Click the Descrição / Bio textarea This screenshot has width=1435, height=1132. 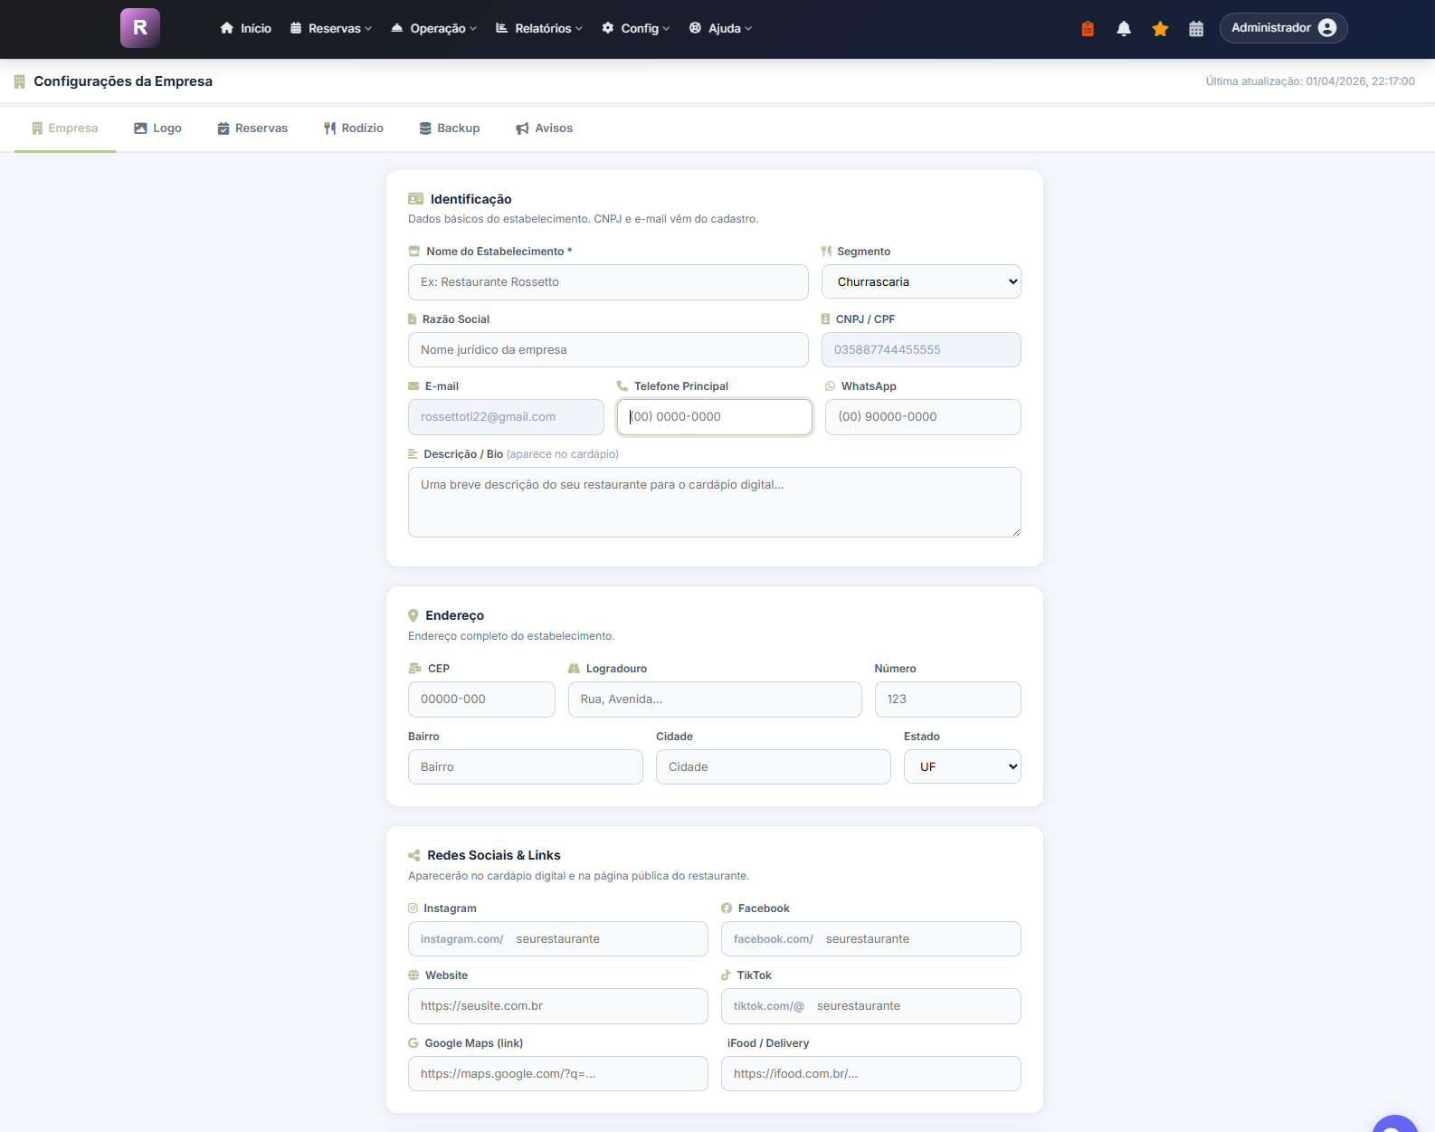pyautogui.click(x=715, y=502)
